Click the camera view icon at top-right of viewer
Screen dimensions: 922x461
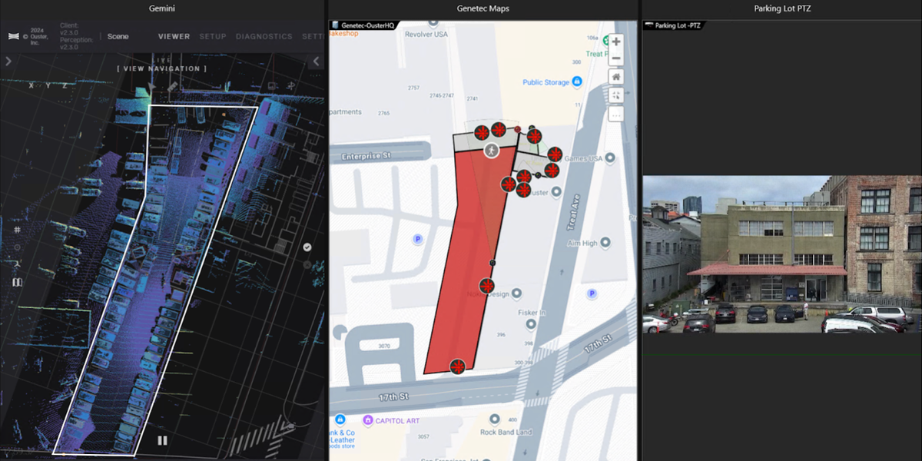[x=272, y=86]
